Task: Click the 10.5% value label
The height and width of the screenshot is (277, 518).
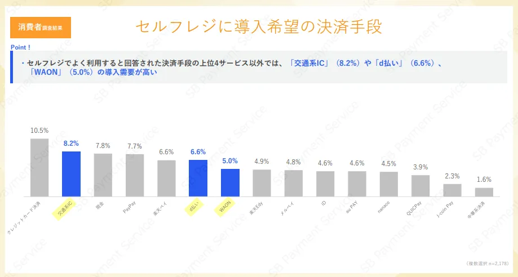Action: pyautogui.click(x=39, y=131)
